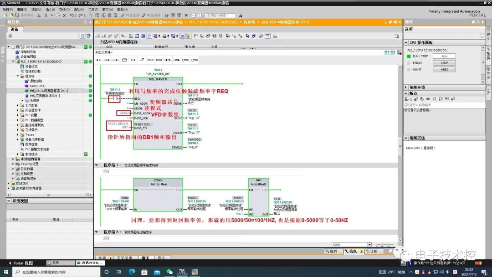The width and height of the screenshot is (492, 277).
Task: Redo the last action
Action: [81, 15]
